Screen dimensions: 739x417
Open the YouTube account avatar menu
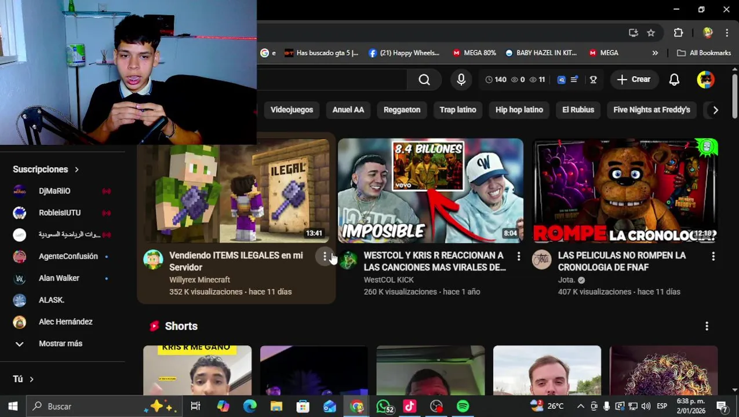pos(705,80)
